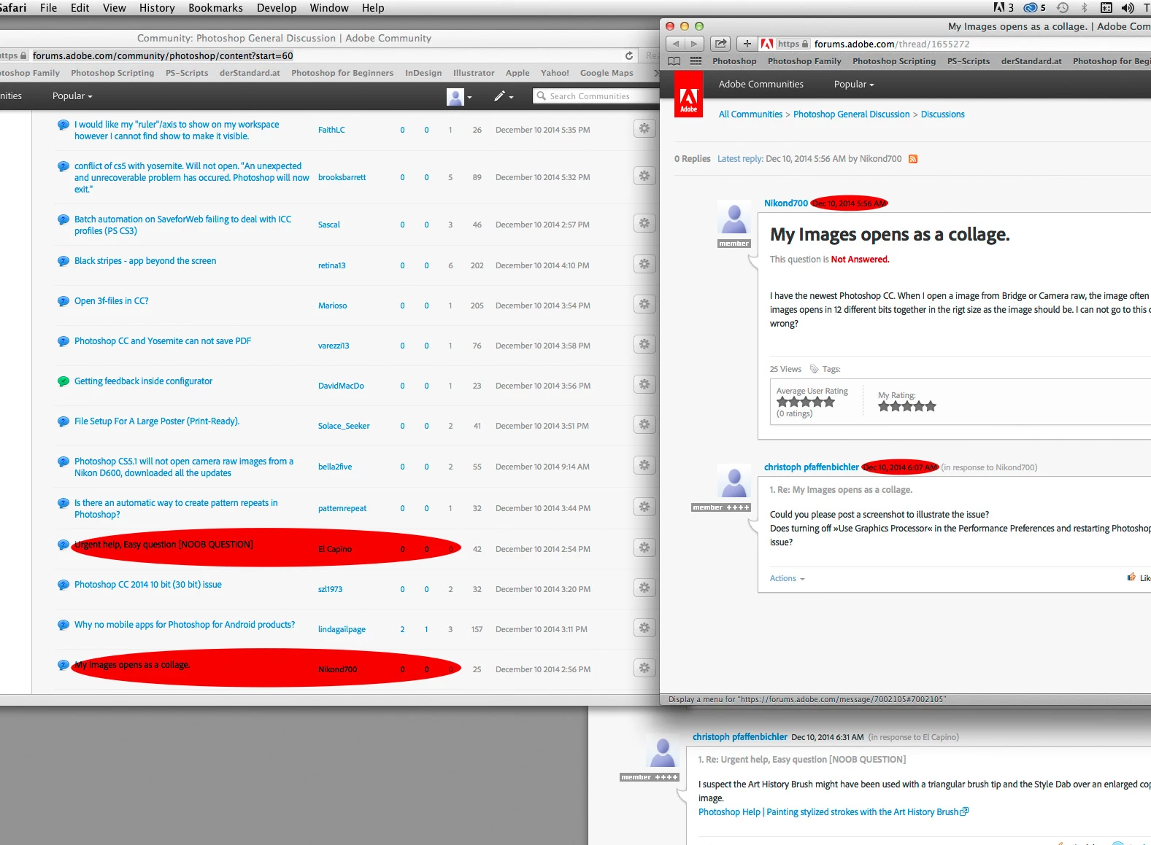Open gear menu for szl1973 10 bit row
The height and width of the screenshot is (845, 1151).
(644, 588)
